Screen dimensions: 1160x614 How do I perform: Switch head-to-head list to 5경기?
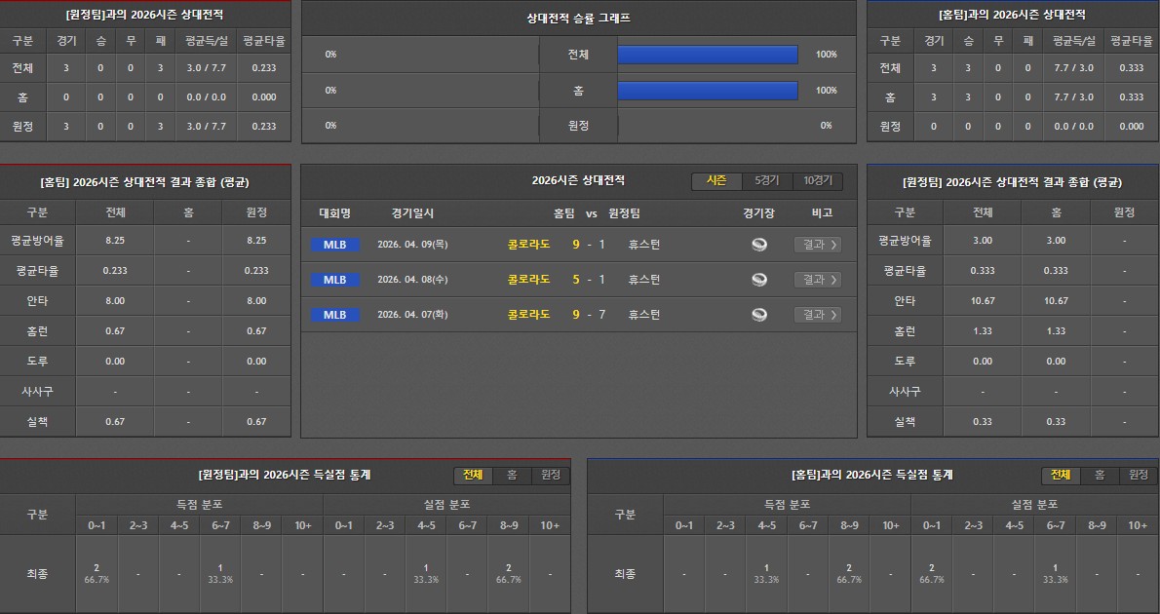(x=767, y=181)
